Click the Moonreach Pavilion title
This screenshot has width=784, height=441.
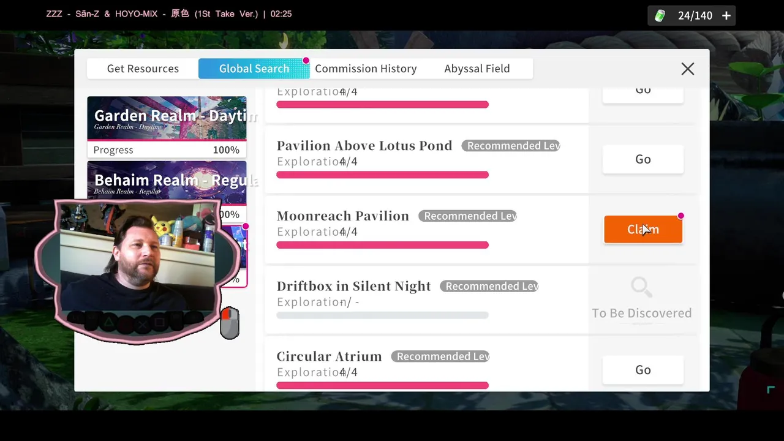tap(342, 216)
